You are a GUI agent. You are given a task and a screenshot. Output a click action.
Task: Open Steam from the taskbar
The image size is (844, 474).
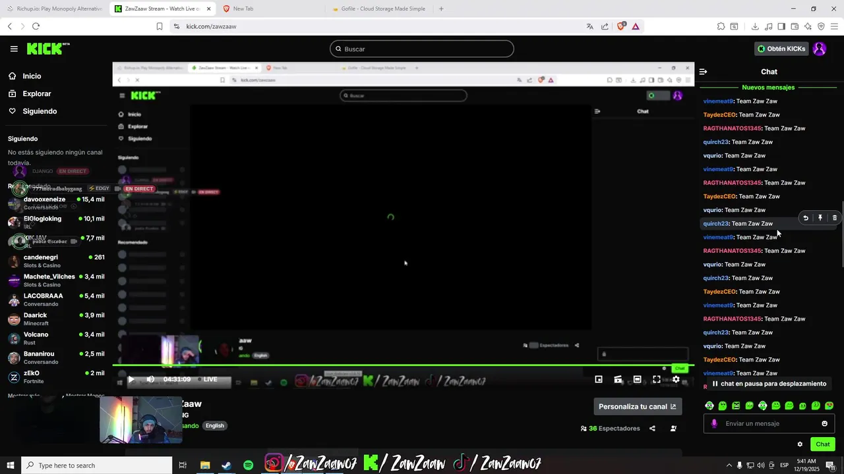tap(226, 465)
